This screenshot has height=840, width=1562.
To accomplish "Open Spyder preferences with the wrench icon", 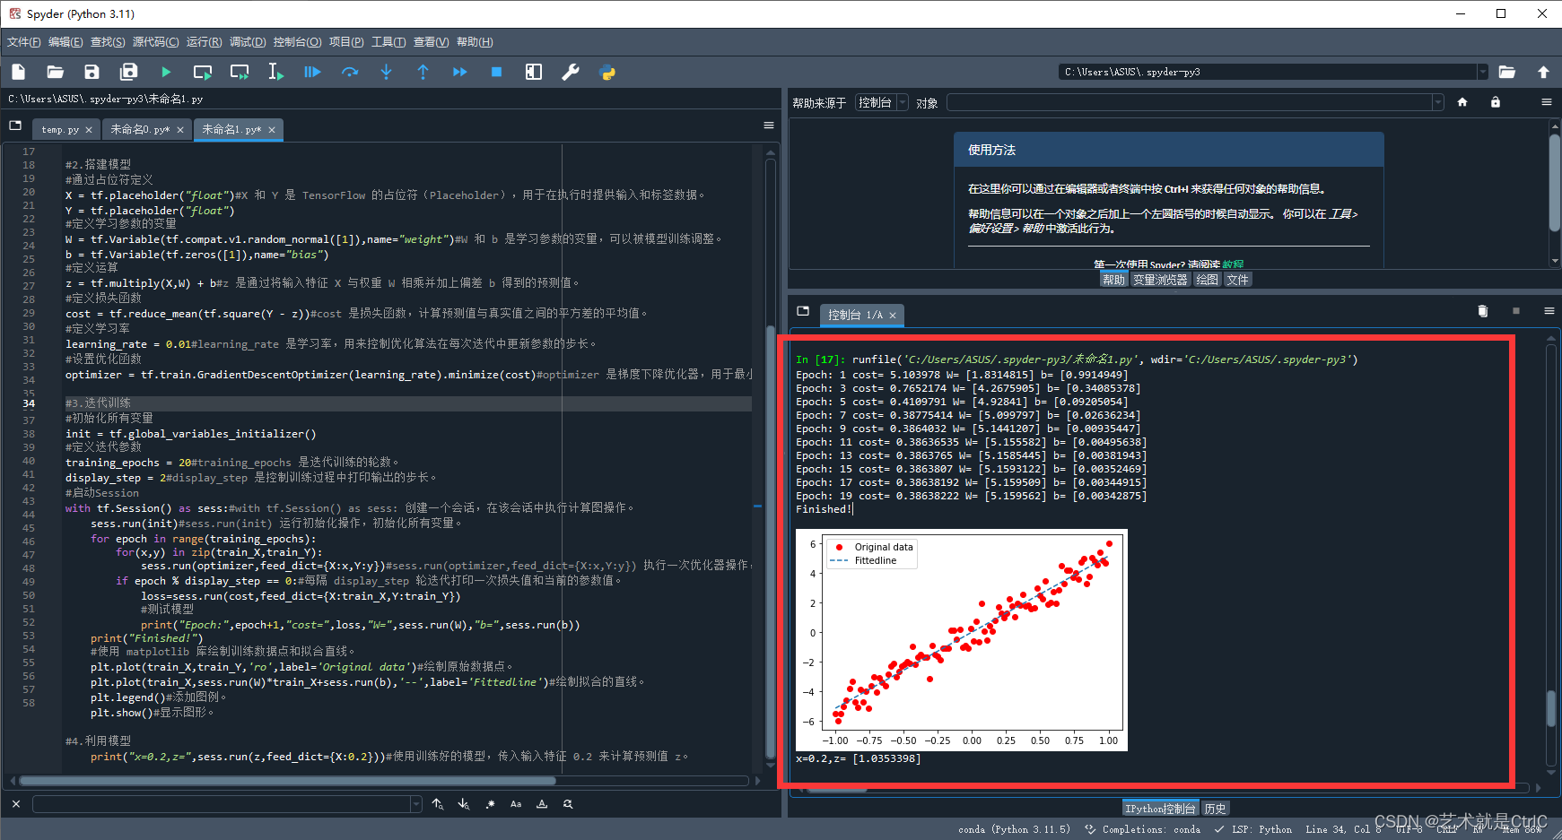I will tap(571, 72).
